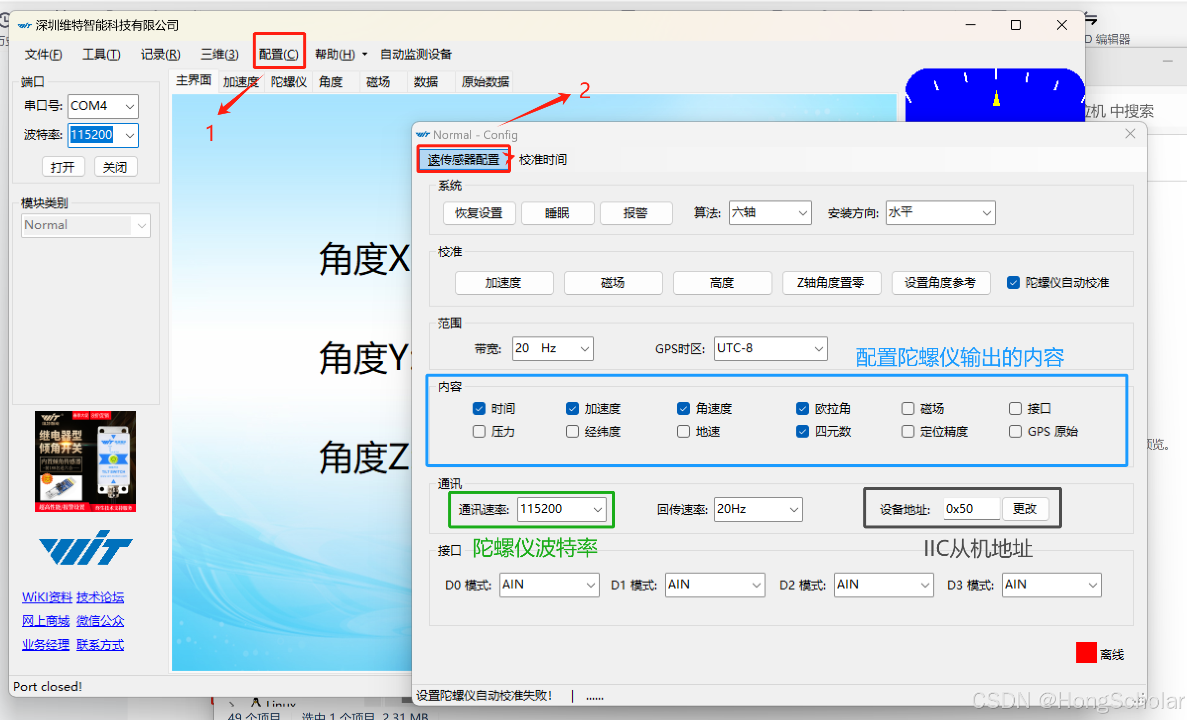Click the 恢复设置 button
This screenshot has width=1187, height=720.
(479, 213)
